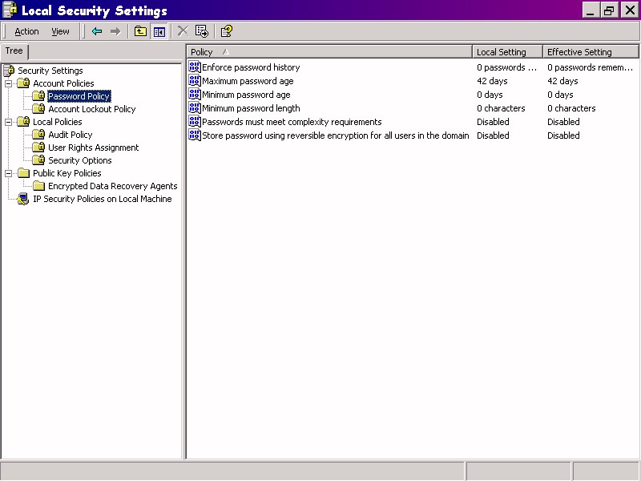Select User Rights Assignment in the tree

[93, 148]
